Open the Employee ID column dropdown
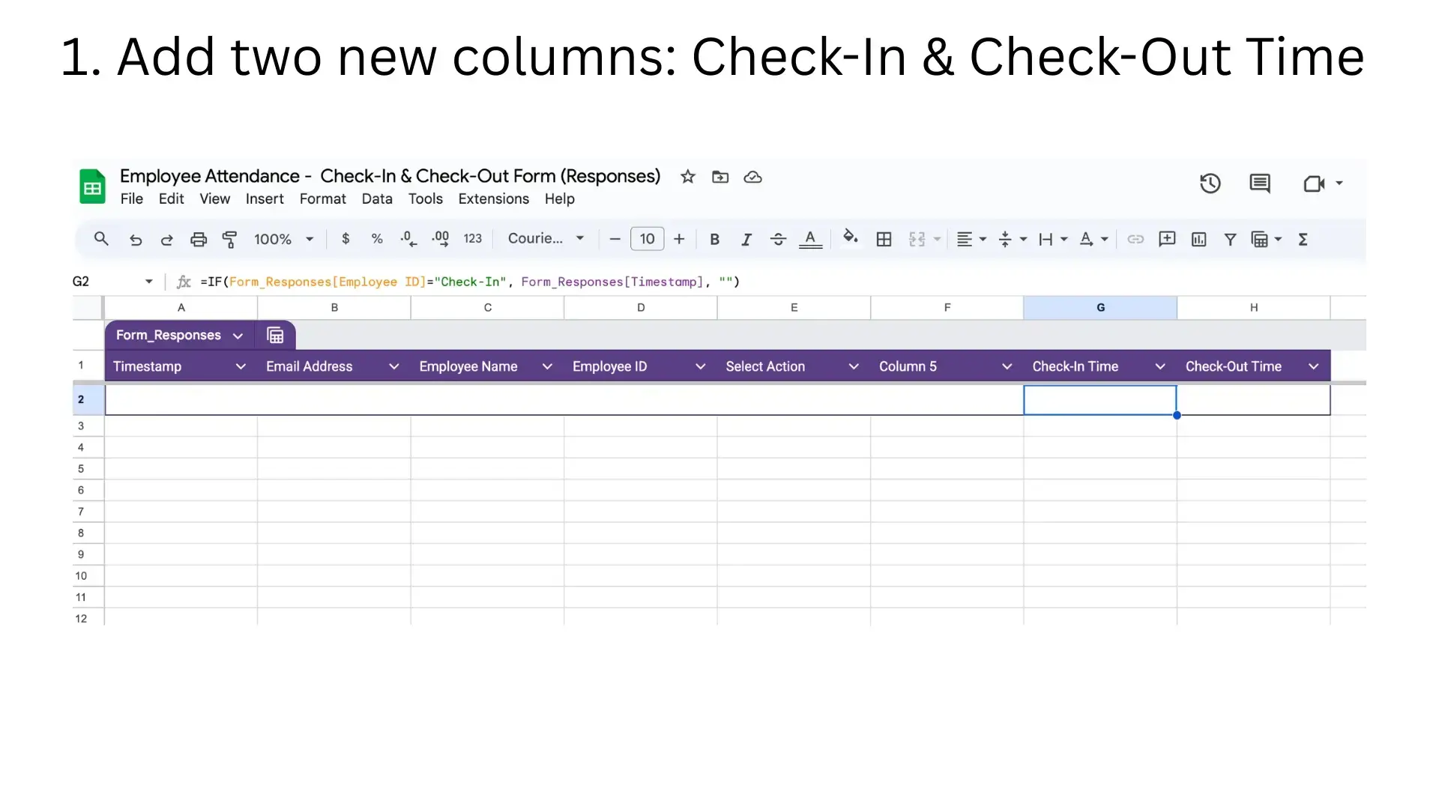Viewport: 1439px width, 809px height. point(701,366)
